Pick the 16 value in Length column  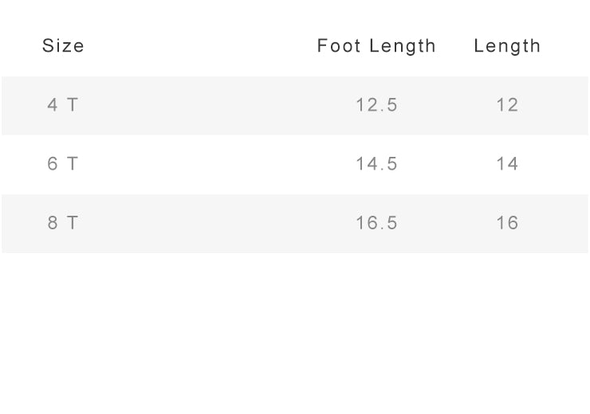[x=507, y=223]
